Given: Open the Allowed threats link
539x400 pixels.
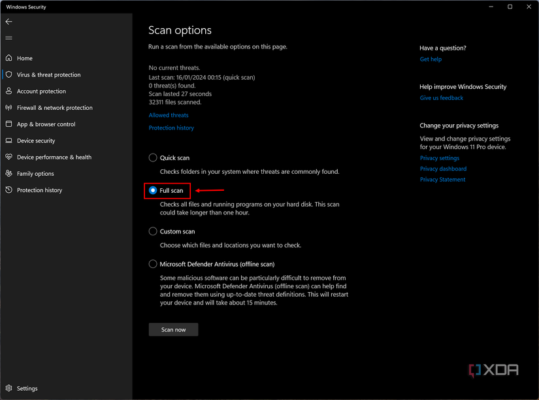Looking at the screenshot, I should click(169, 115).
